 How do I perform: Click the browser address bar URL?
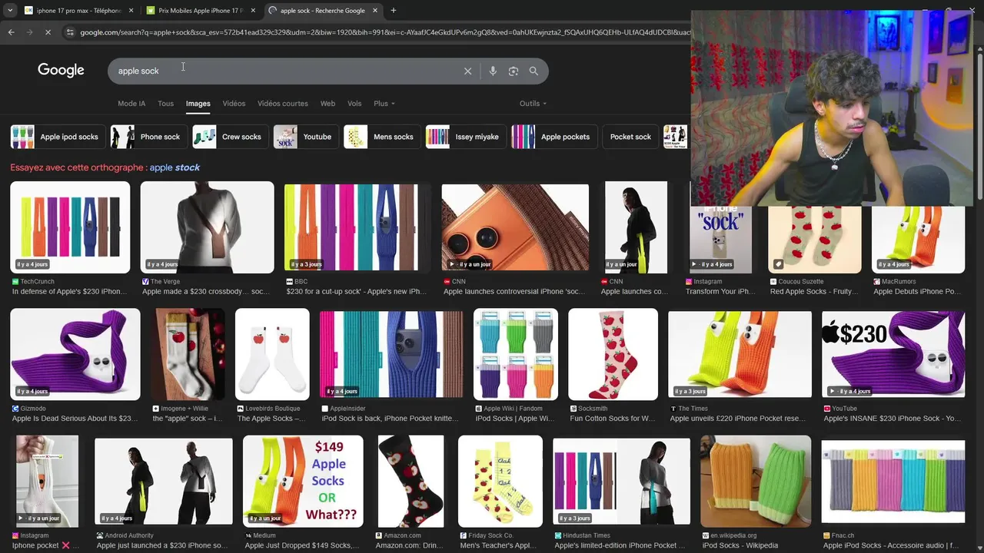tap(384, 32)
